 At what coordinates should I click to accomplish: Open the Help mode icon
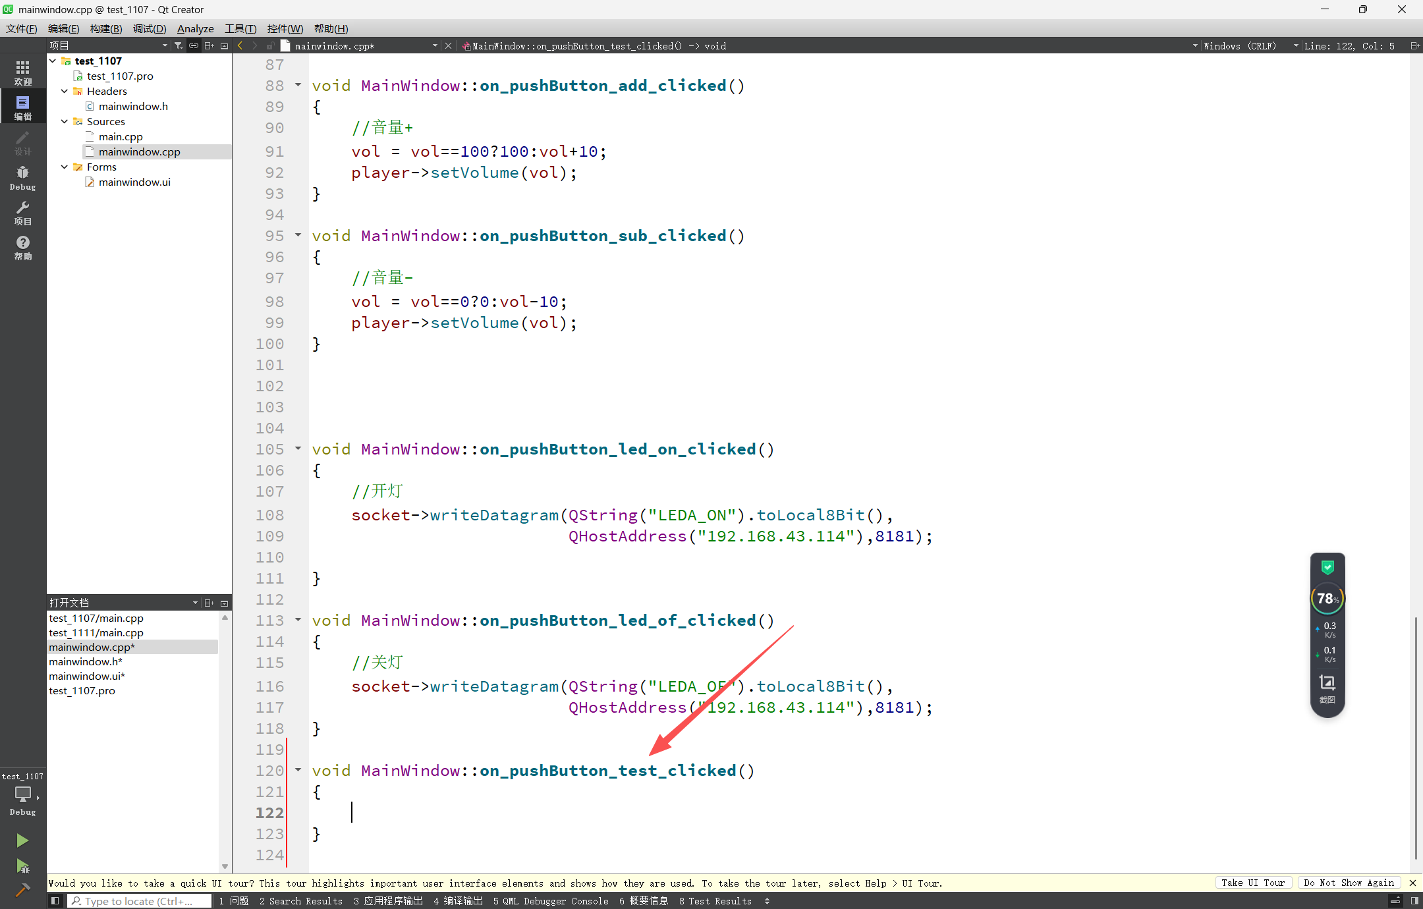(22, 247)
